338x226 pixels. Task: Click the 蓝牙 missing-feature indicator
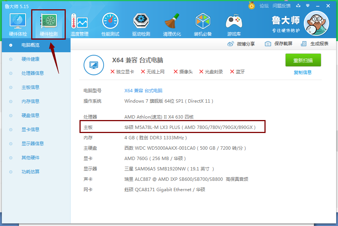pos(237,72)
